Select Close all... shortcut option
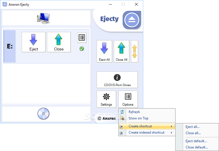 193,133
